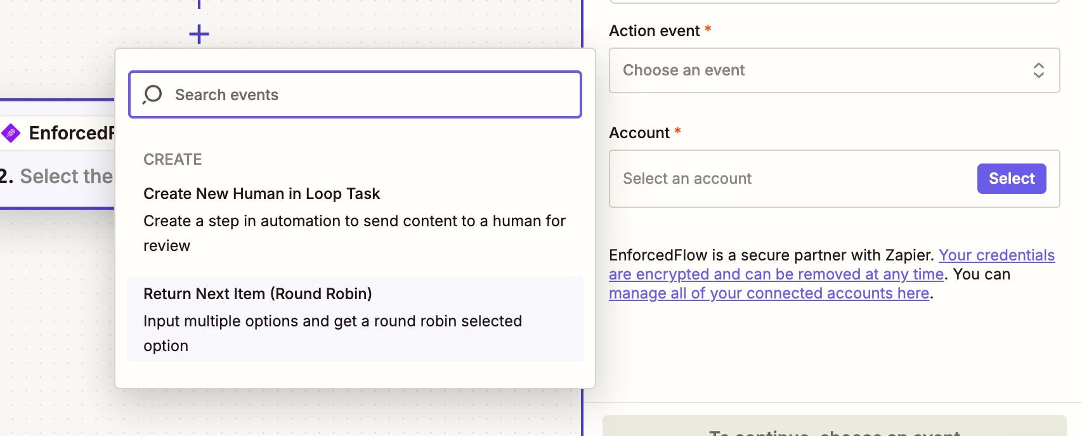
Task: Click the EnforcedFlow step card title
Action: pos(72,133)
